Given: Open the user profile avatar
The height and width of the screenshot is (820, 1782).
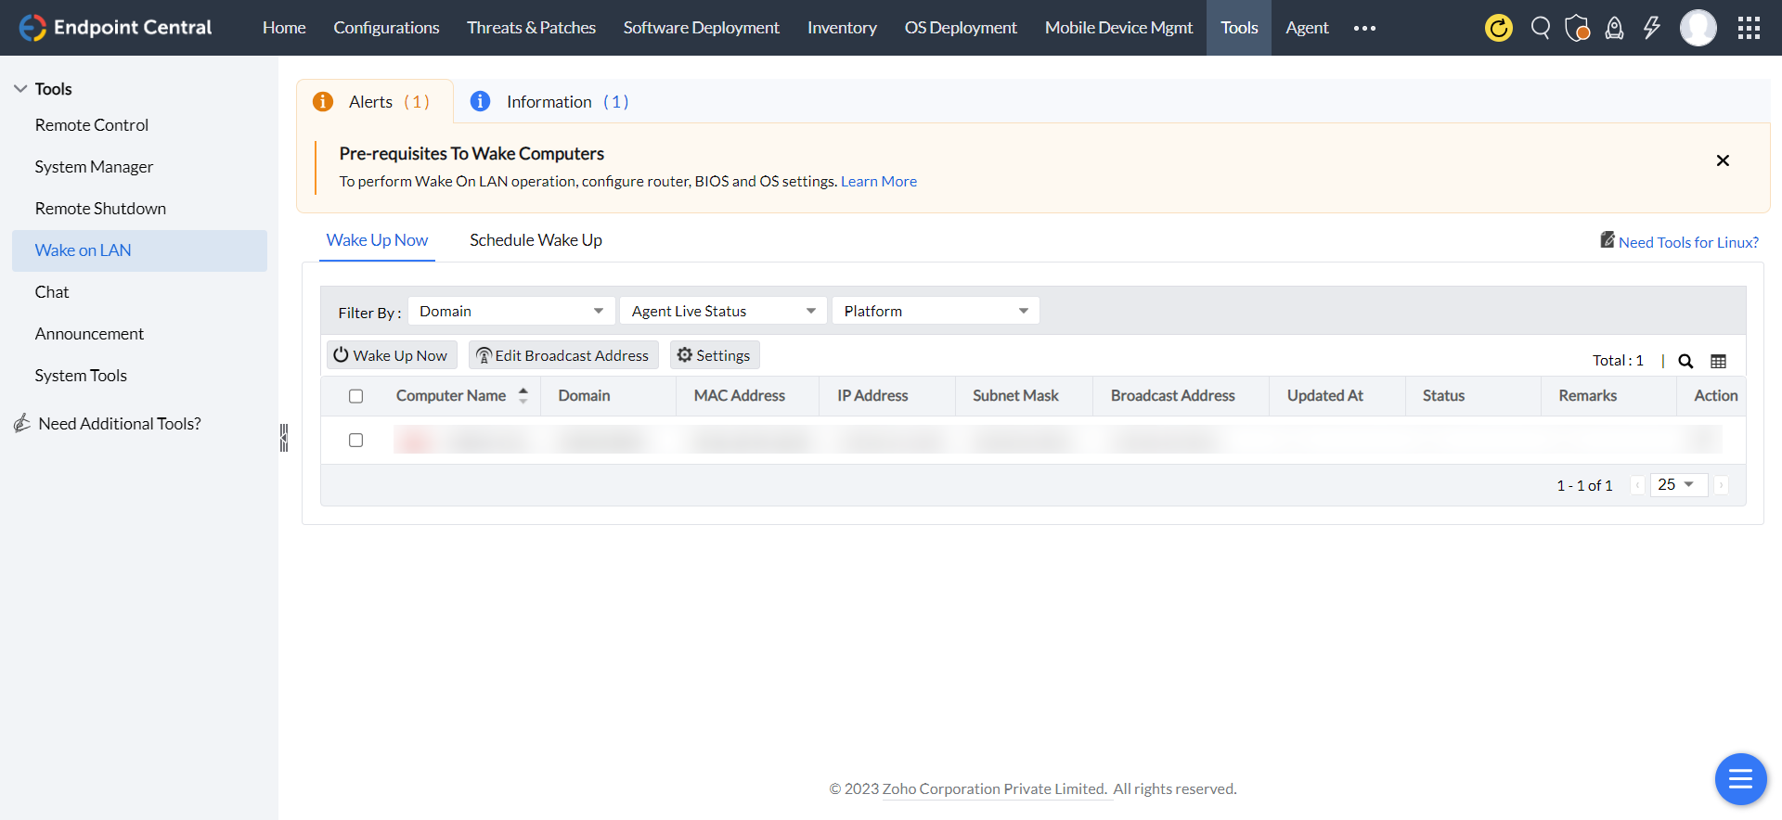Looking at the screenshot, I should 1698,28.
